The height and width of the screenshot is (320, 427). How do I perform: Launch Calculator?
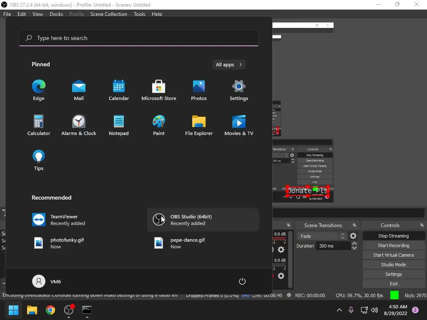coord(39,125)
